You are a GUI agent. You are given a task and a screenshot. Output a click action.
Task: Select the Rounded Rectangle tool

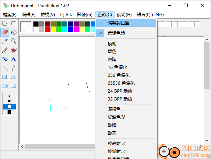click(x=14, y=86)
